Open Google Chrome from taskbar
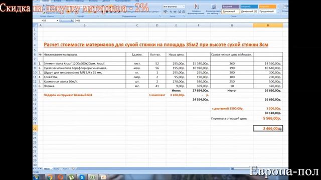Screen dimensions: 321x180 tap(50, 177)
